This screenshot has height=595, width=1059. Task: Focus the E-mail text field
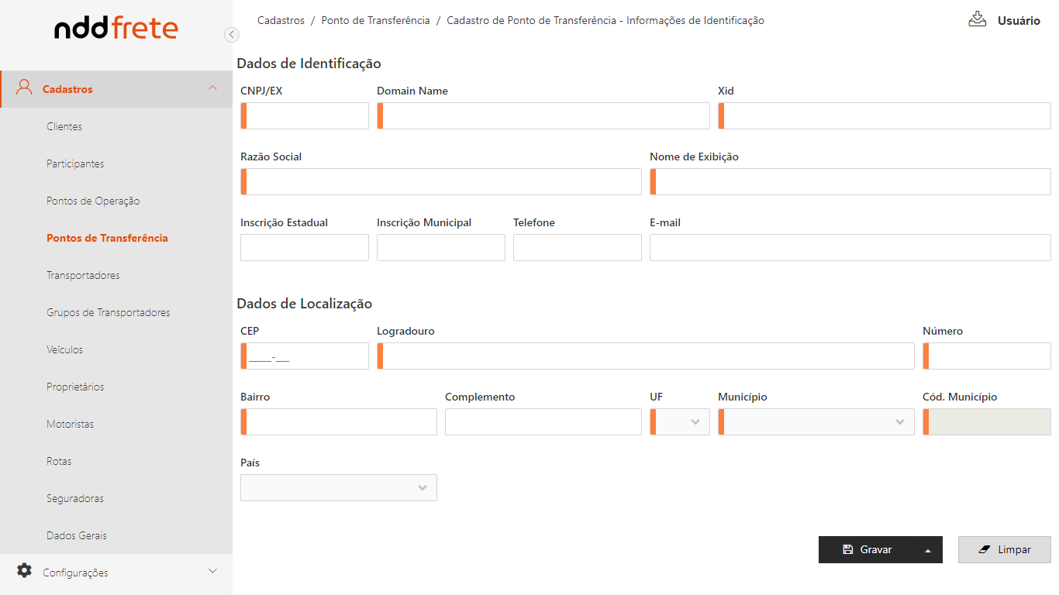pos(850,248)
